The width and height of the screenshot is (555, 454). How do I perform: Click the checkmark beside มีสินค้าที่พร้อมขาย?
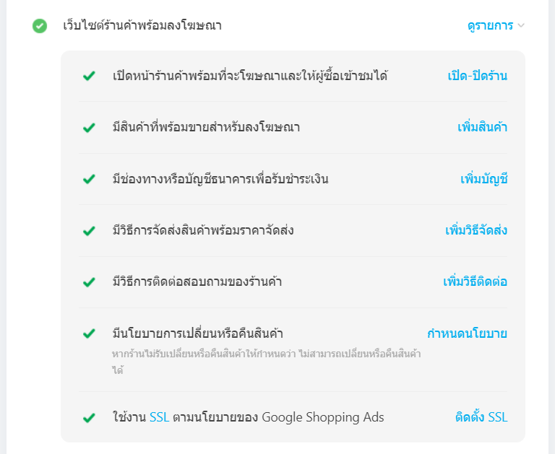(89, 128)
